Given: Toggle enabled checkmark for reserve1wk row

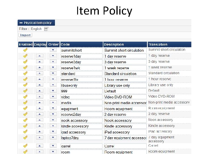Looking at the screenshot, I should (25, 68).
